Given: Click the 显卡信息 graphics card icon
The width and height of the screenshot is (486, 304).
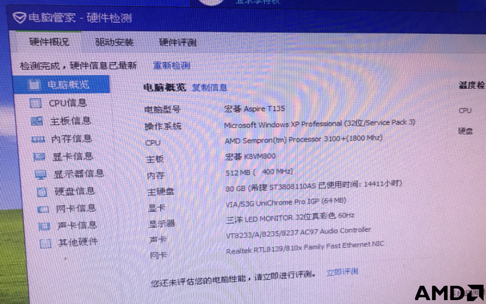Looking at the screenshot, I should (x=40, y=157).
